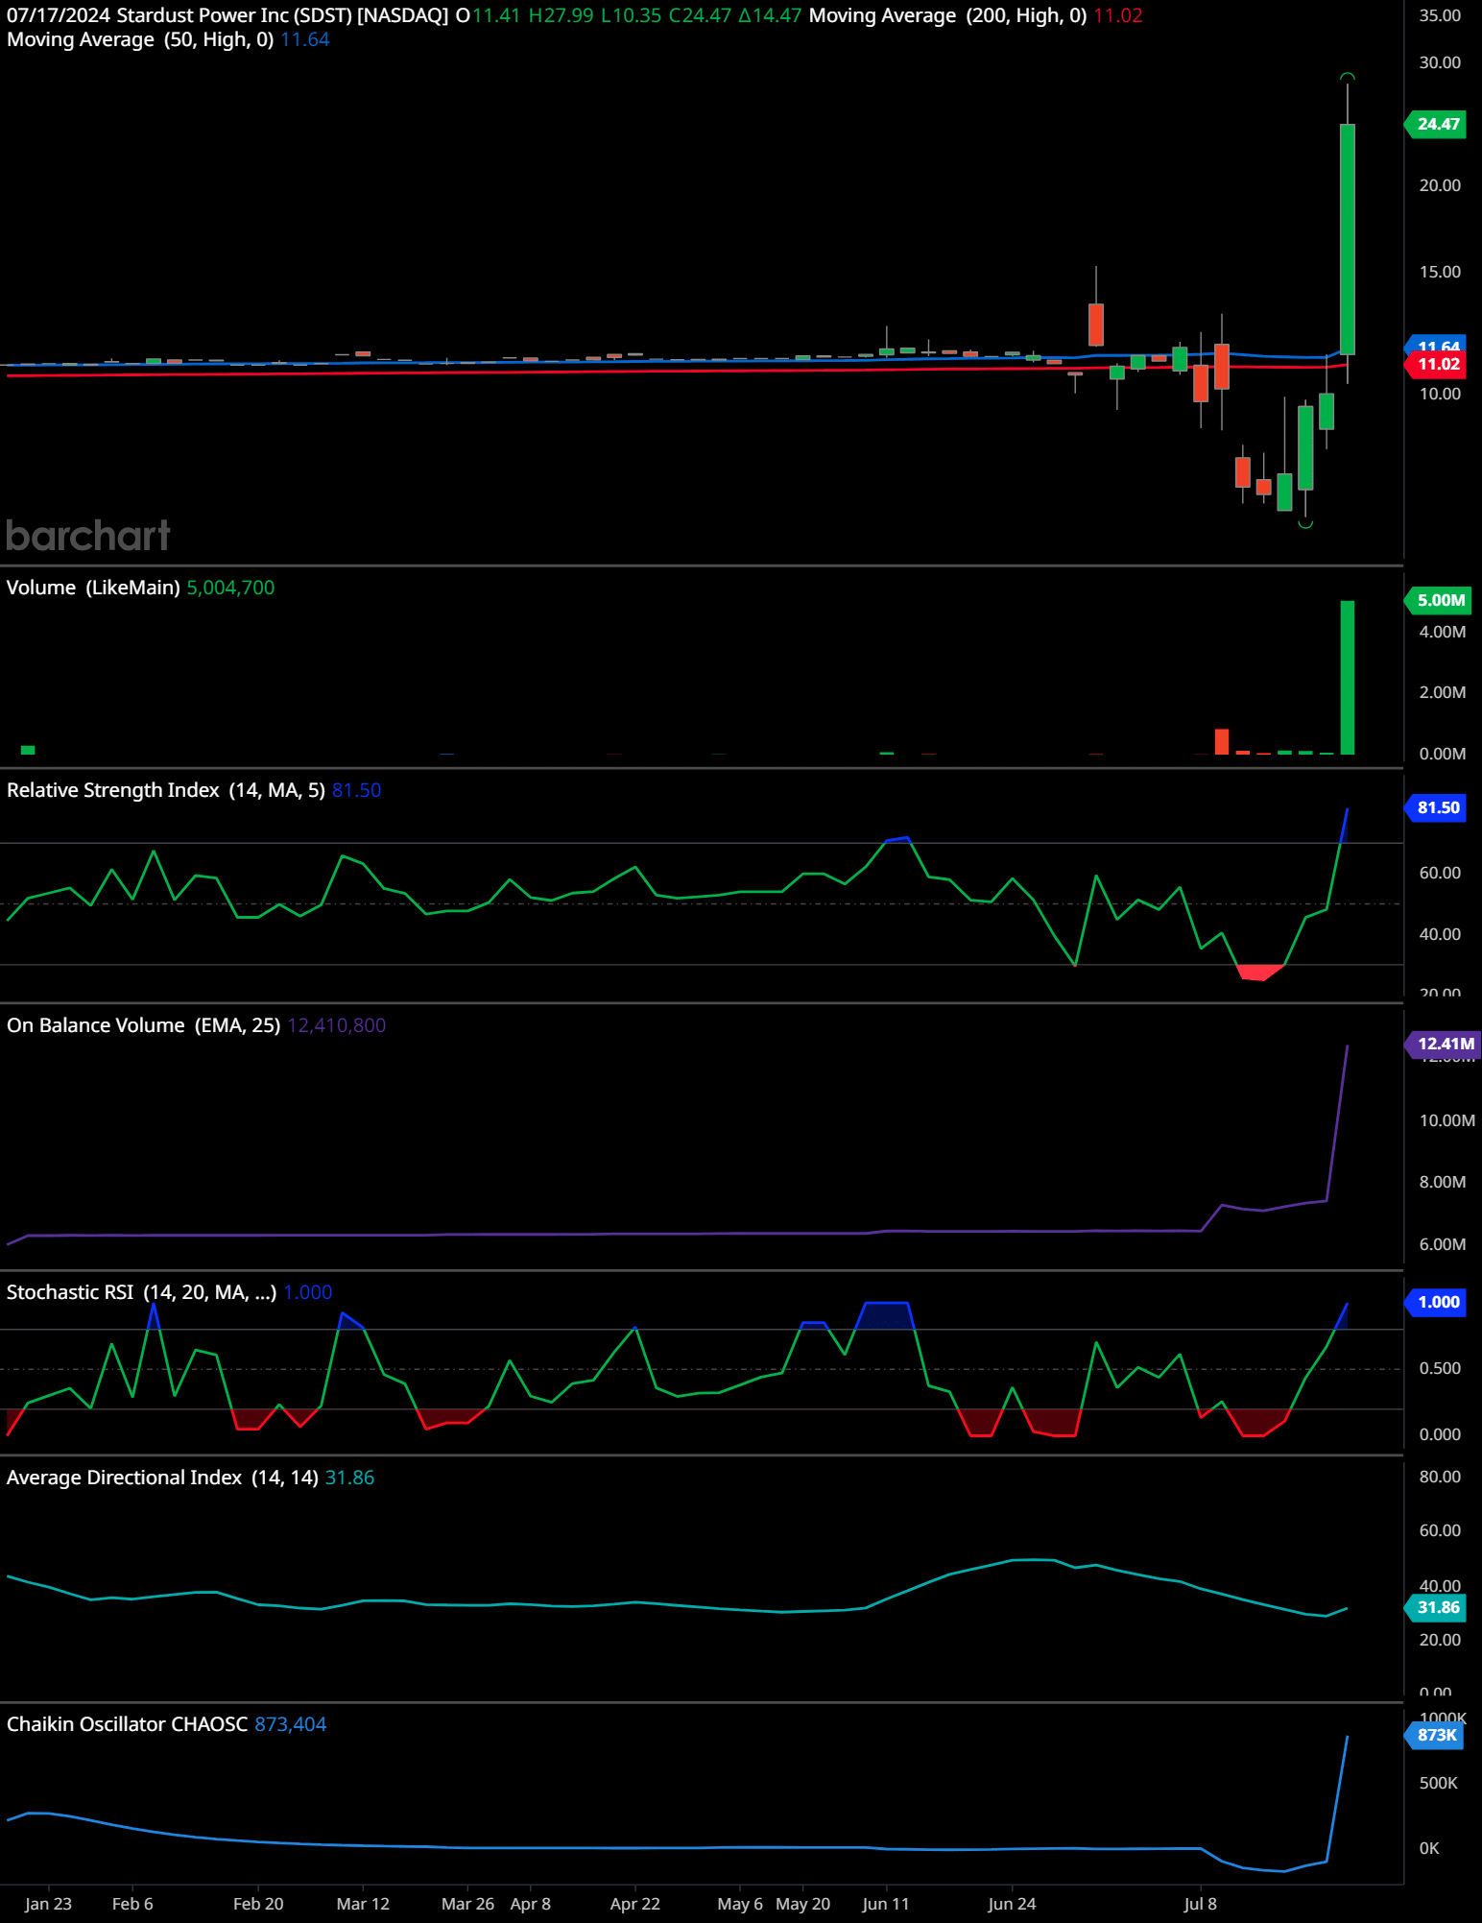Click the Mar 12 date axis label
The image size is (1482, 1923).
[x=363, y=1904]
